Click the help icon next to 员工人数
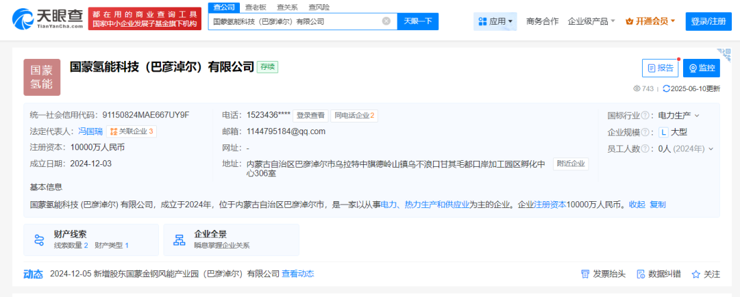This screenshot has height=297, width=740. [645, 149]
